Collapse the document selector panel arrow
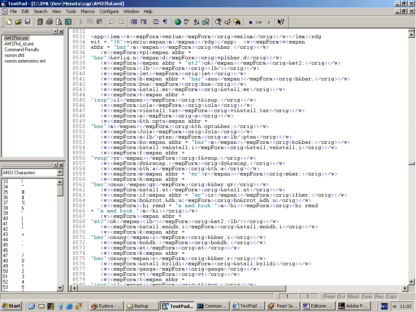 pos(55,32)
